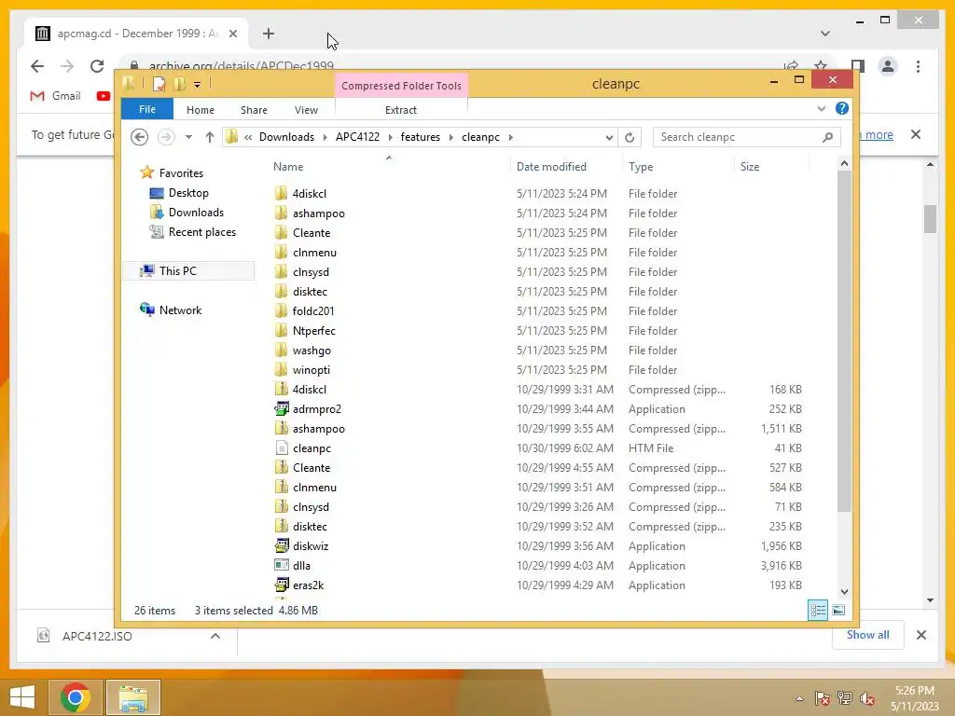The height and width of the screenshot is (716, 955).
Task: Click search magnifier in Explorer
Action: pyautogui.click(x=827, y=137)
